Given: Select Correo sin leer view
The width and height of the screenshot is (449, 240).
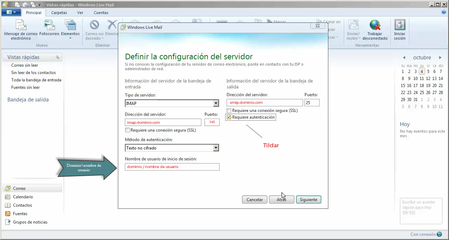Looking at the screenshot, I should pyautogui.click(x=25, y=65).
